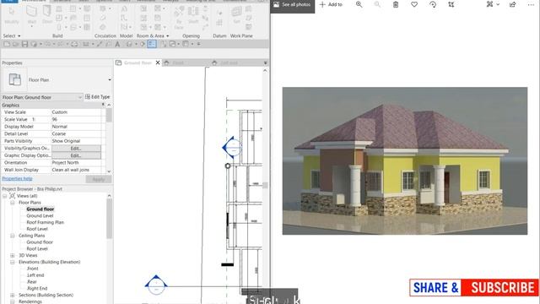Collapse the Graphics properties group
Viewport: 540px width, 304px height.
(103, 105)
